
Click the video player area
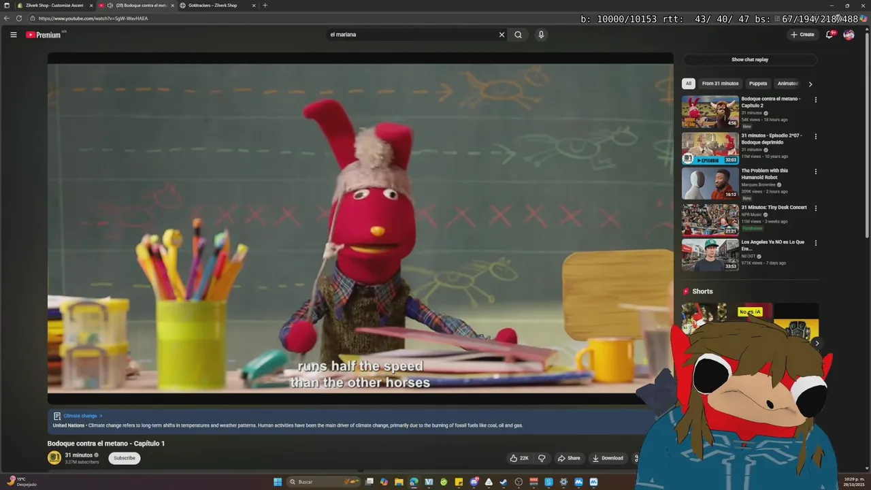[360, 228]
